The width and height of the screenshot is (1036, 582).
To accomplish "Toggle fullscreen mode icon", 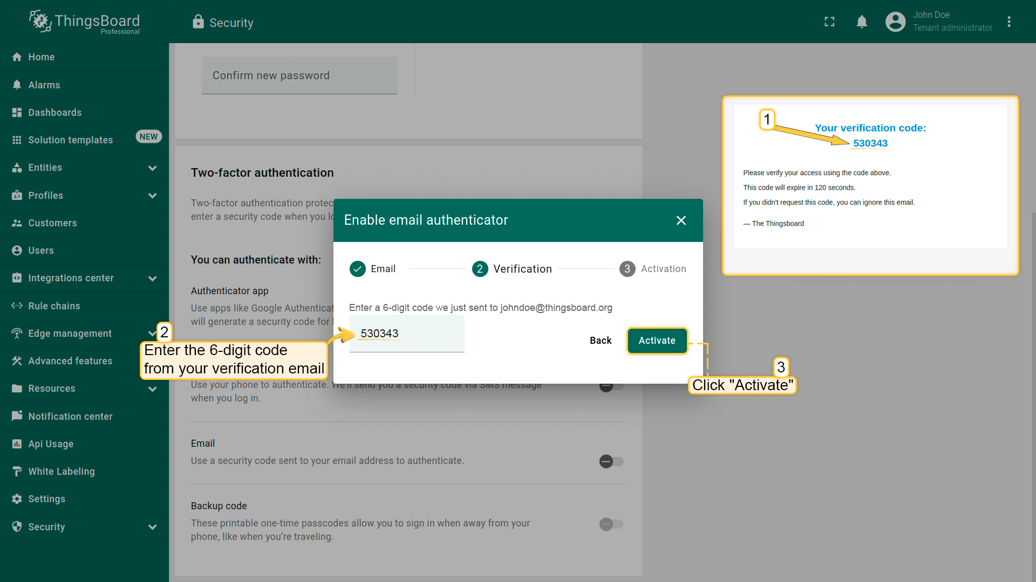I will click(829, 22).
